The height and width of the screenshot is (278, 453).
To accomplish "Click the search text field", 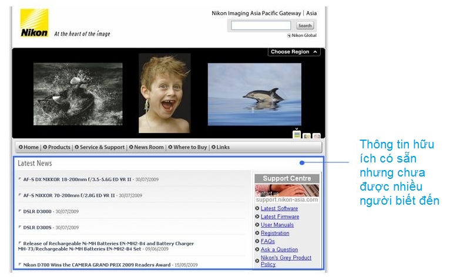I will click(261, 25).
